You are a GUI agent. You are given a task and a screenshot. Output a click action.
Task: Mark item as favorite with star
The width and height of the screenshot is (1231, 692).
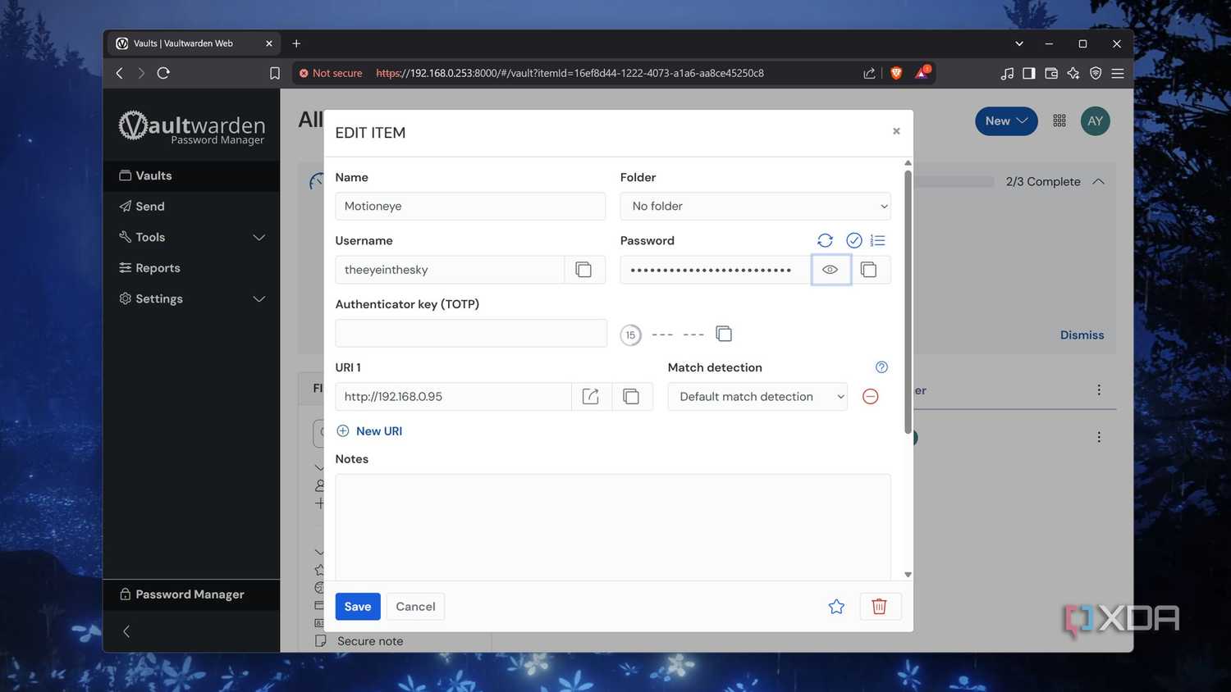pos(836,607)
